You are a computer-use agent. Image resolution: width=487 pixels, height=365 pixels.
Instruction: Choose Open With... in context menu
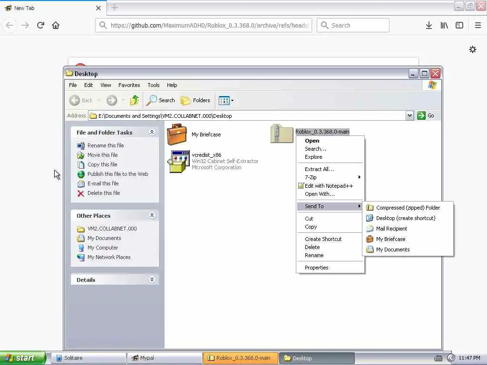[x=330, y=194]
